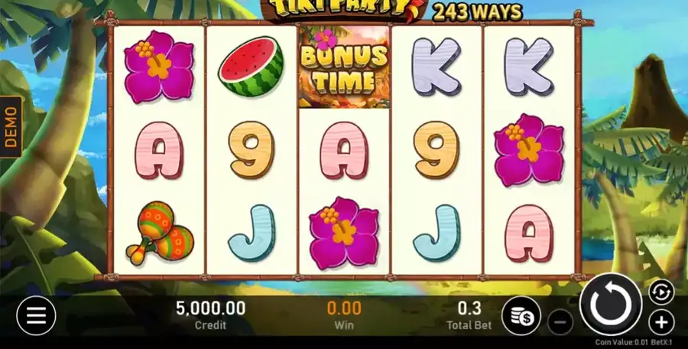The height and width of the screenshot is (349, 688).
Task: Click the hibiscus flower on the fifth reel
Action: [529, 150]
